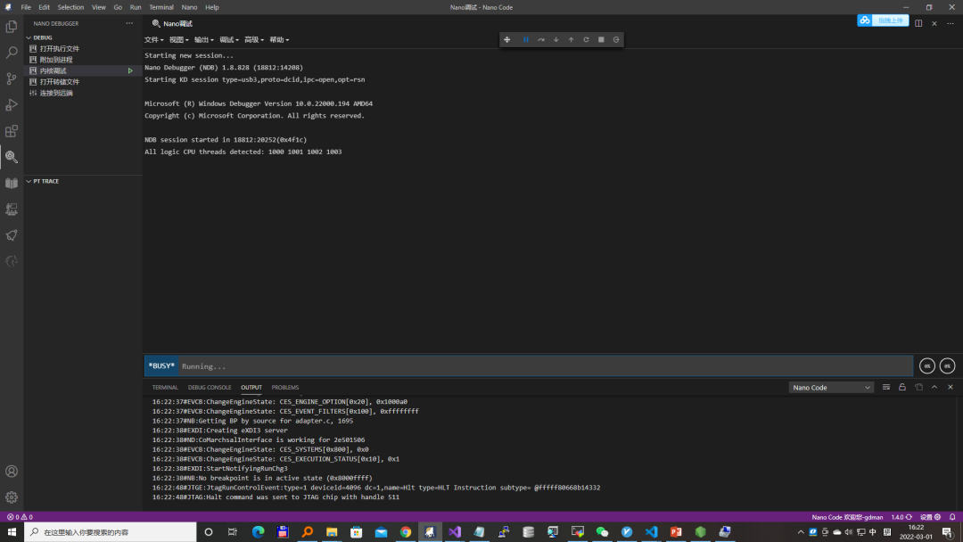Click the pause button in debug toolbar

526,40
